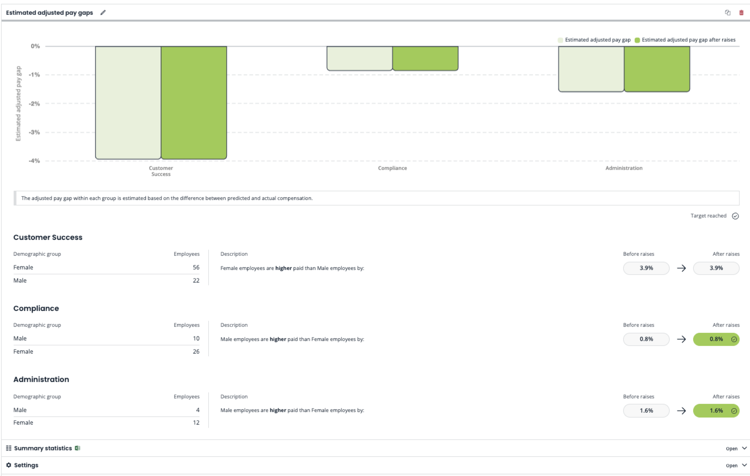Click the Excel export icon by Summary statistics
Viewport: 750px width, 476px height.
click(x=78, y=448)
